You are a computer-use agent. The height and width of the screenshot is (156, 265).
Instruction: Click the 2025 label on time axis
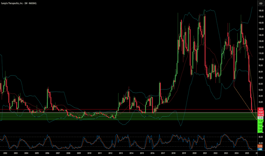(247, 153)
